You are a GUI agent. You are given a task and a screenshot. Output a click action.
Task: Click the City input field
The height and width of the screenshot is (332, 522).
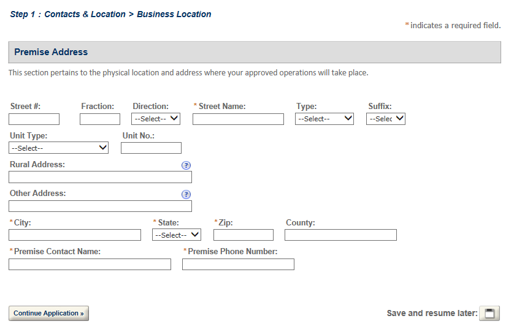(75, 235)
